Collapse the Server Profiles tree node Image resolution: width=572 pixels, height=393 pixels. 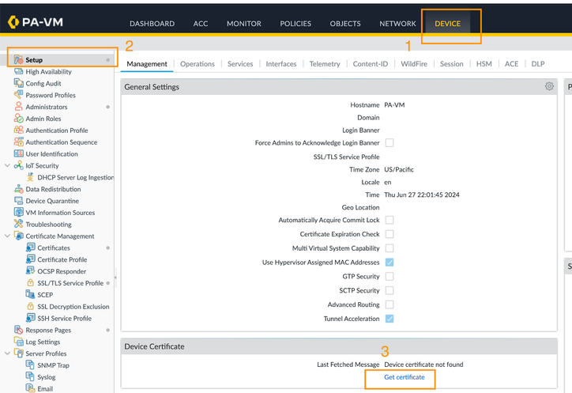point(7,353)
